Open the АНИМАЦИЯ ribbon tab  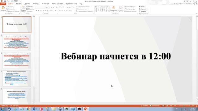(45, 4)
